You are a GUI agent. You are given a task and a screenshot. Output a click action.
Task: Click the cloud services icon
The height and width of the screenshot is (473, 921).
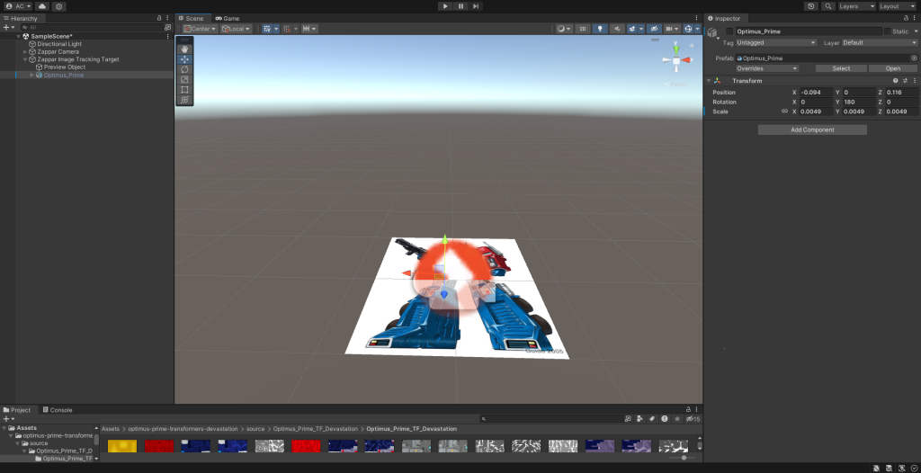point(41,6)
